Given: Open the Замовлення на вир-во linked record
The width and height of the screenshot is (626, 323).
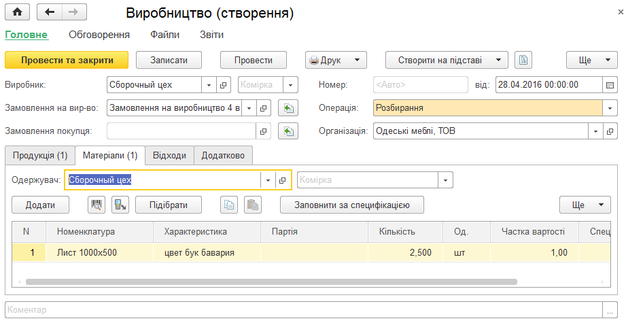Looking at the screenshot, I should [263, 108].
